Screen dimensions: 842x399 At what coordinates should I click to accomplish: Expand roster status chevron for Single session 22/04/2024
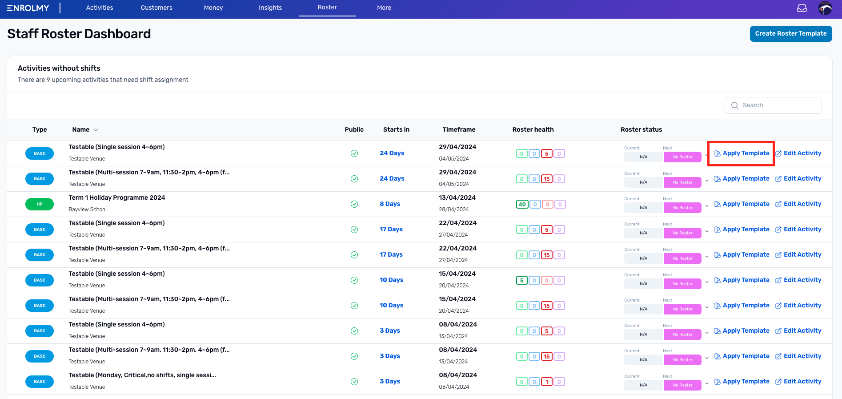pyautogui.click(x=707, y=231)
